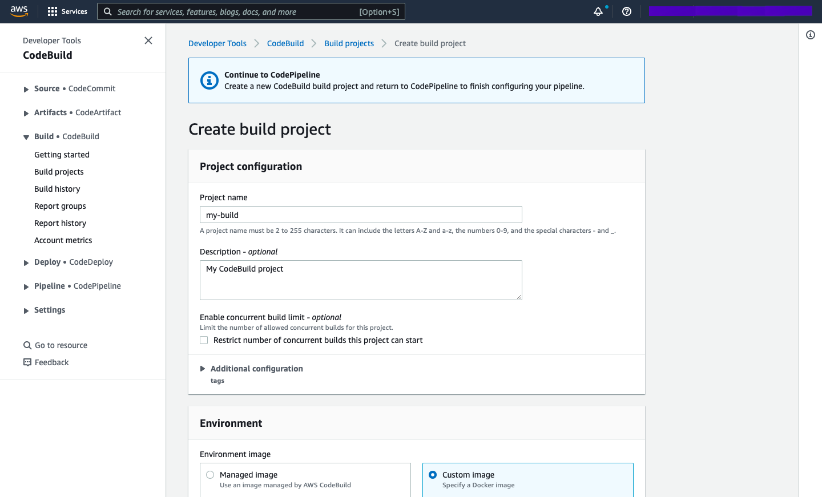Open Build projects in sidebar

[59, 172]
